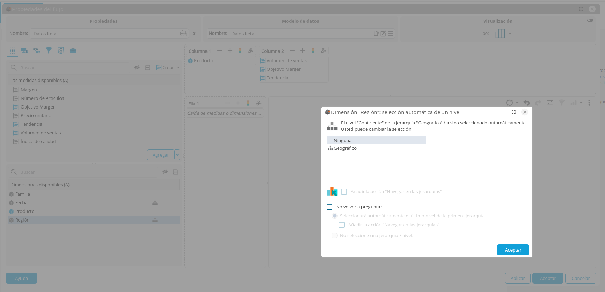This screenshot has width=605, height=292.
Task: Enable the 'No volver a preguntar' checkbox
Action: pyautogui.click(x=330, y=207)
